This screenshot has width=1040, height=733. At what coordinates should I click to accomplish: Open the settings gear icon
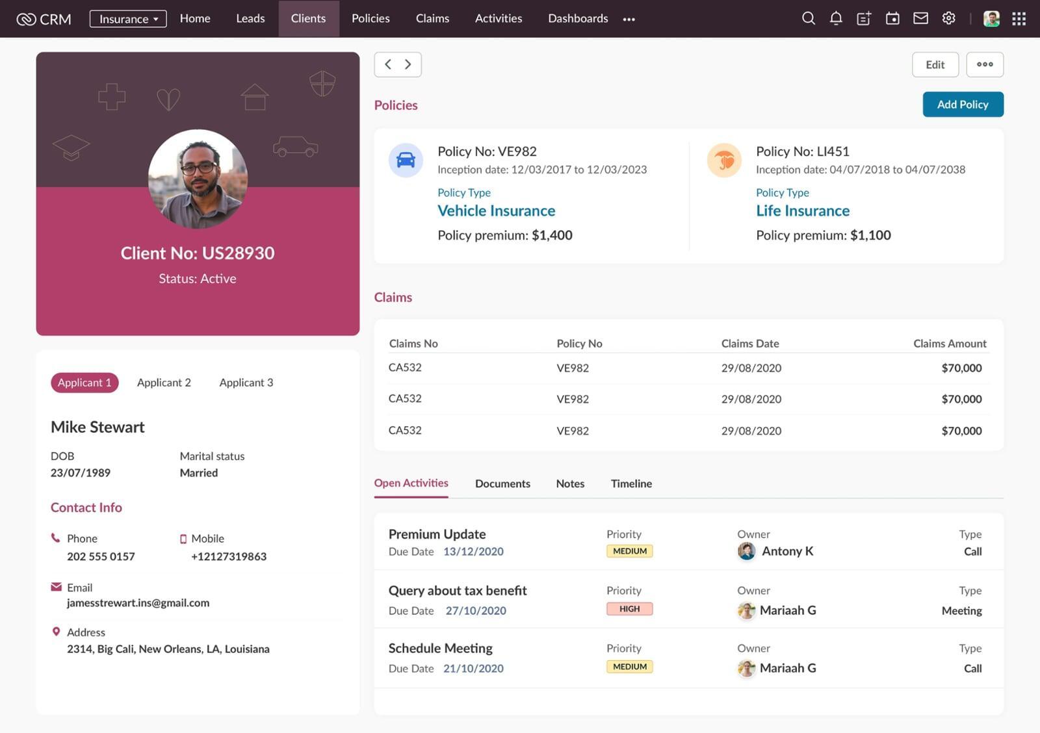tap(949, 18)
